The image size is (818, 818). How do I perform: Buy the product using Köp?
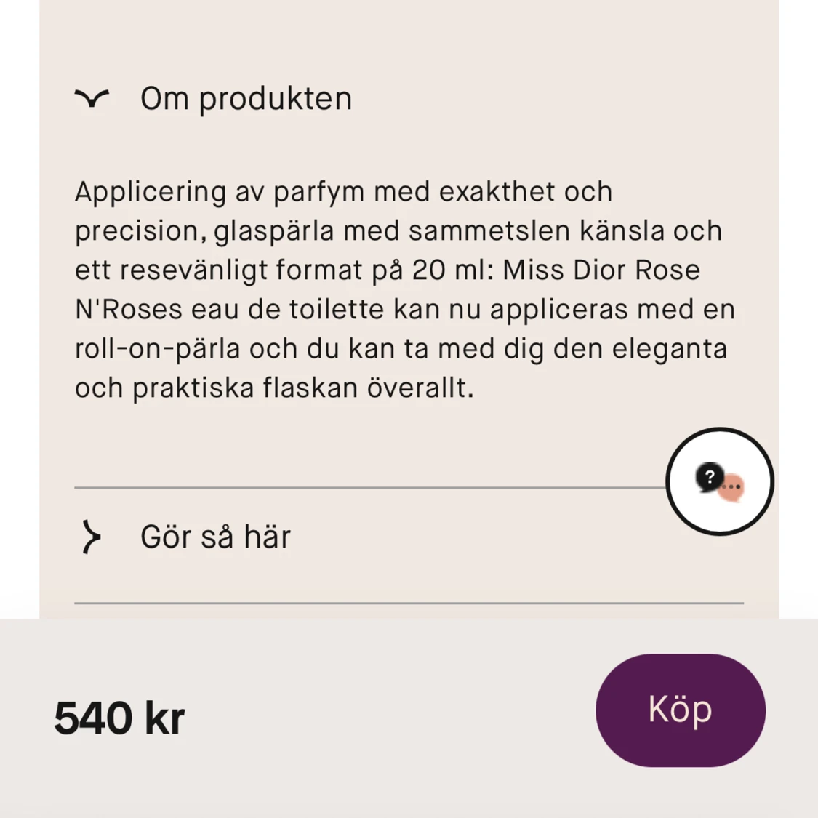(680, 709)
